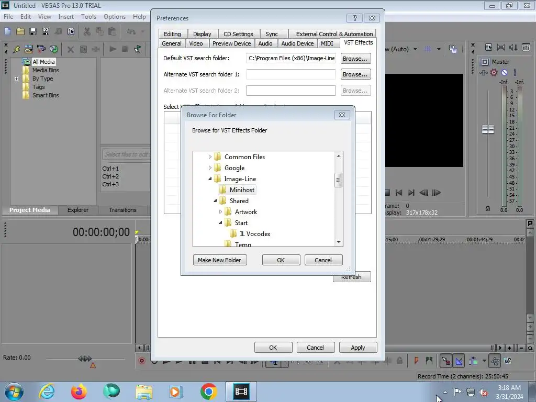Toggle the lock icon under Master fader
Image resolution: width=536 pixels, height=402 pixels.
[488, 208]
